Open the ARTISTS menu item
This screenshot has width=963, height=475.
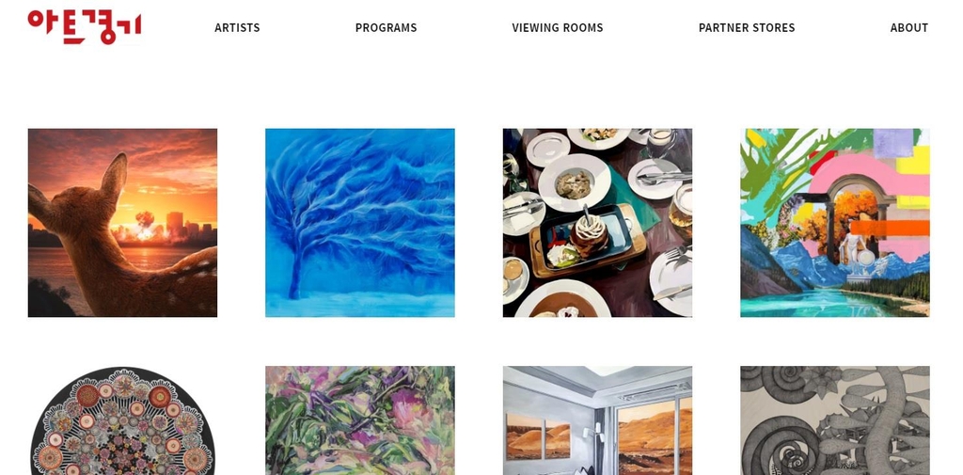[x=237, y=27]
